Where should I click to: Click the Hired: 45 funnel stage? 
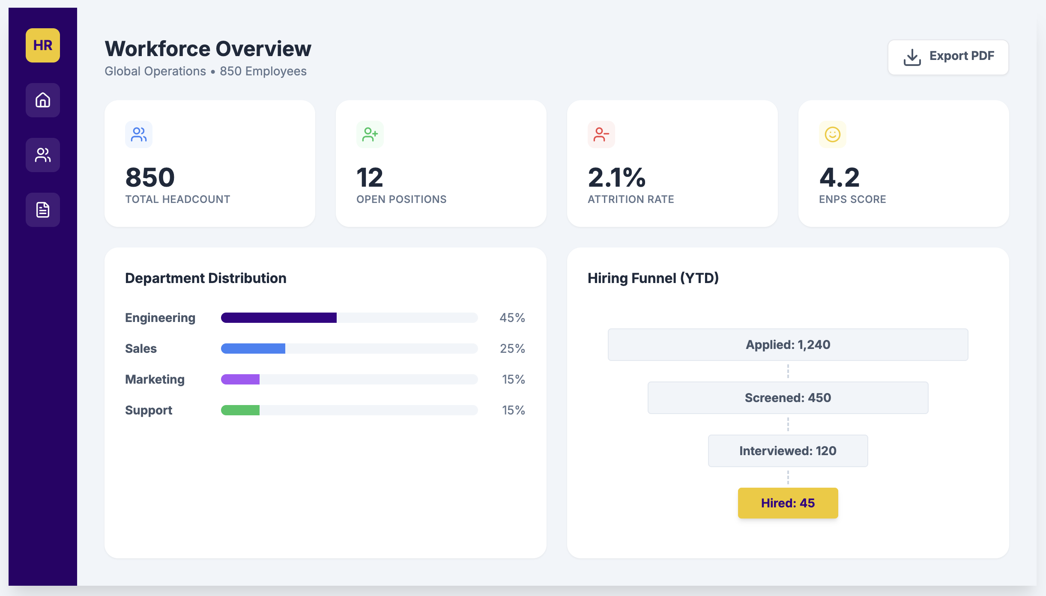pos(788,503)
